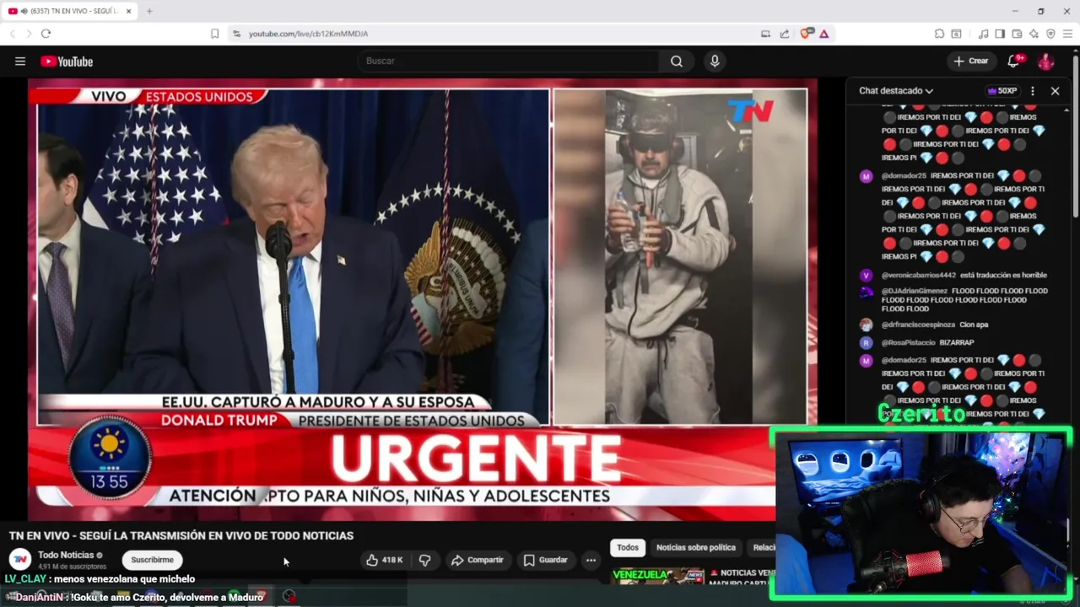Viewport: 1080px width, 607px height.
Task: Click the youtube.com address bar URL
Action: click(x=308, y=34)
